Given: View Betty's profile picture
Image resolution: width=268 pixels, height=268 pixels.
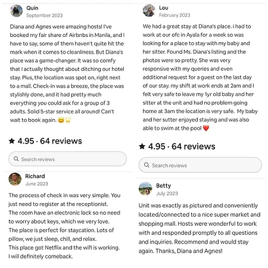Looking at the screenshot, I should (145, 189).
